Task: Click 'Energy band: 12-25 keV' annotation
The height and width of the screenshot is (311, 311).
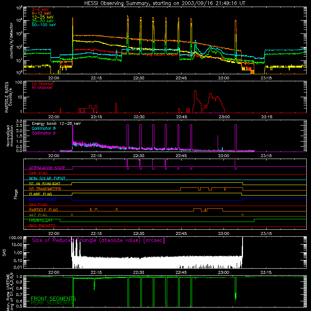Action: click(x=56, y=124)
